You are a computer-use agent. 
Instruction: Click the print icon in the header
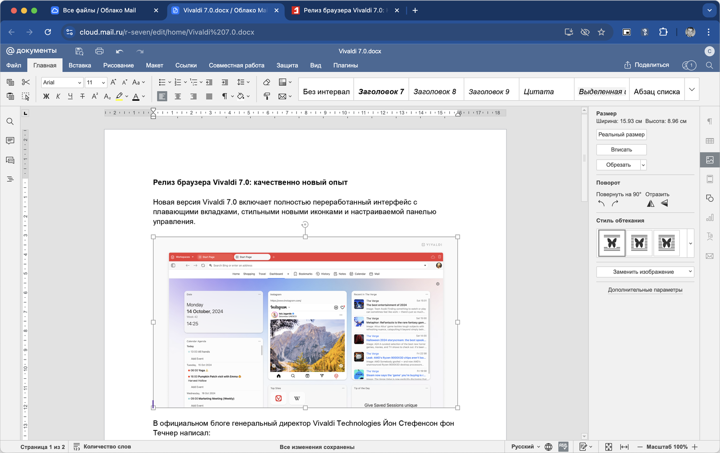(x=99, y=51)
